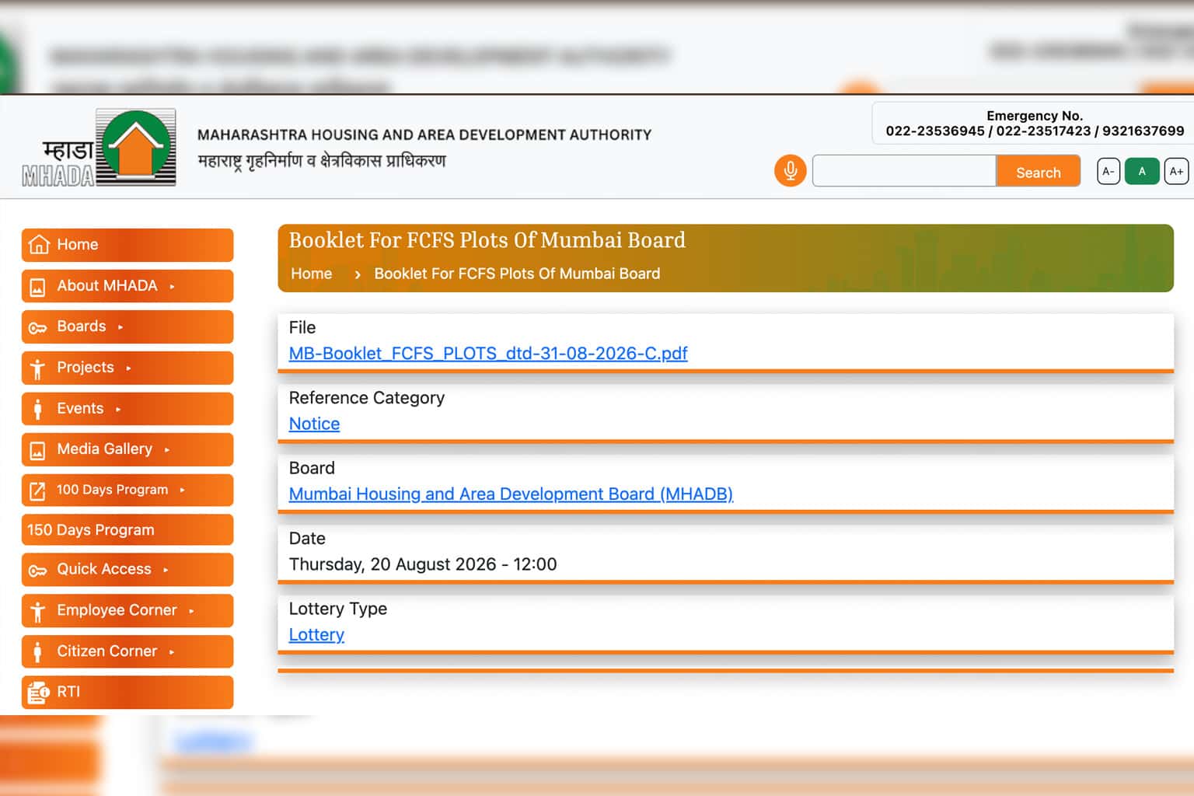Click the Citizen Corner sidebar icon

click(x=37, y=651)
